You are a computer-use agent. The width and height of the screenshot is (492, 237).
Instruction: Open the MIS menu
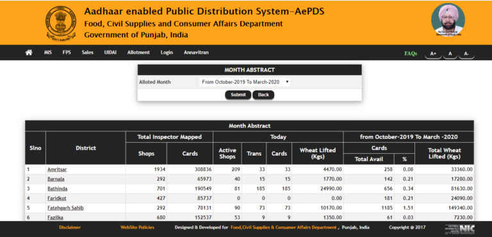click(47, 53)
